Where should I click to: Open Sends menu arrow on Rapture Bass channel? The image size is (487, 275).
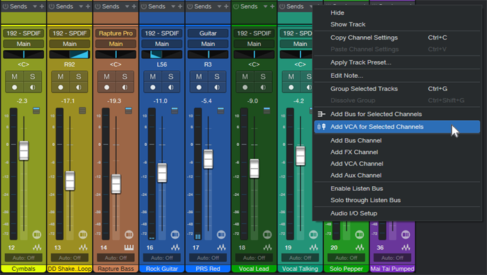(127, 6)
